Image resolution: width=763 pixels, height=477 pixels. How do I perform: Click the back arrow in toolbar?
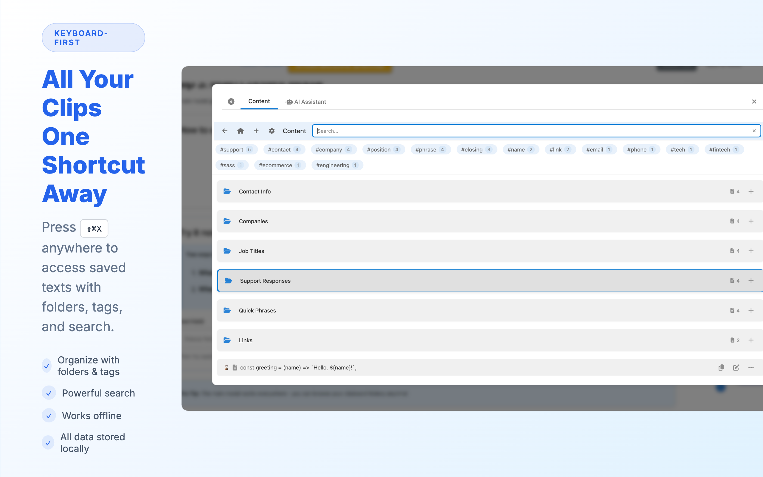click(x=225, y=131)
